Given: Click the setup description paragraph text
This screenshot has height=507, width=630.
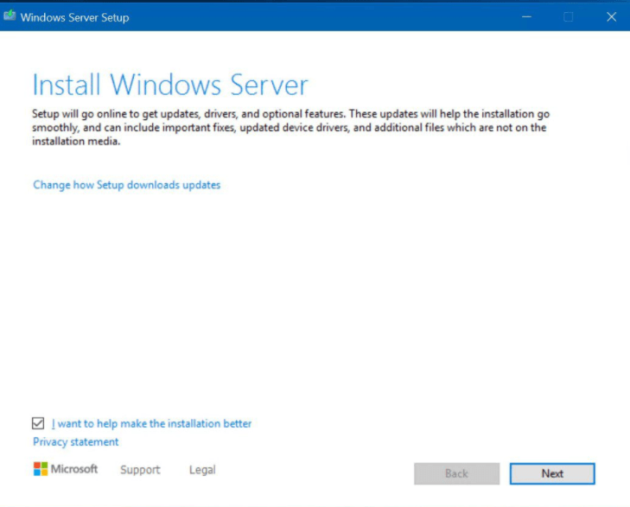Looking at the screenshot, I should coord(290,128).
